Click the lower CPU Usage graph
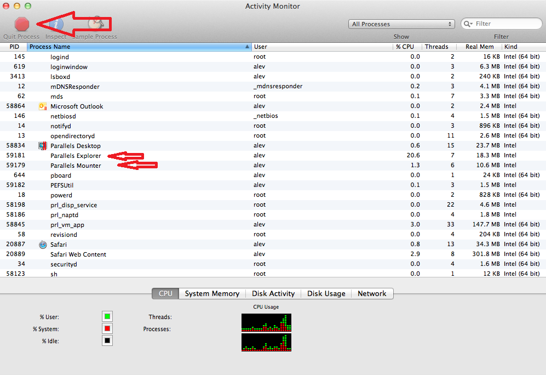The height and width of the screenshot is (375, 546). click(266, 342)
